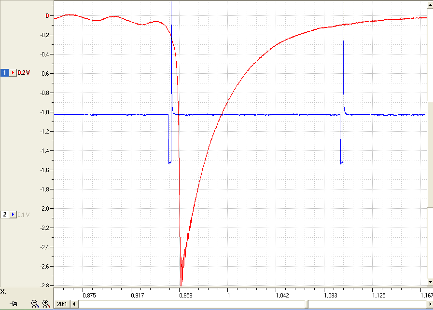
Task: Click the 1,042 time axis label
Action: (x=282, y=296)
